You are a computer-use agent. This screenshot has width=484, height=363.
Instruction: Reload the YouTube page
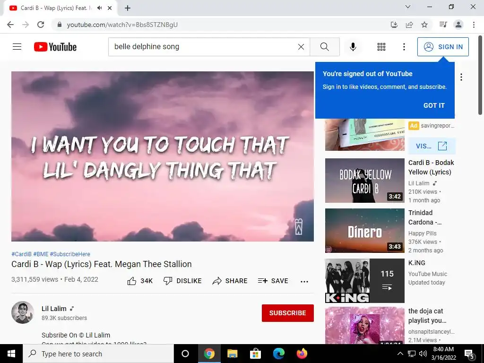pos(41,25)
